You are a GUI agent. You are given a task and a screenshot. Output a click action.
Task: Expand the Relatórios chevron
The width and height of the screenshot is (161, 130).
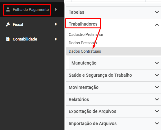click(x=157, y=99)
